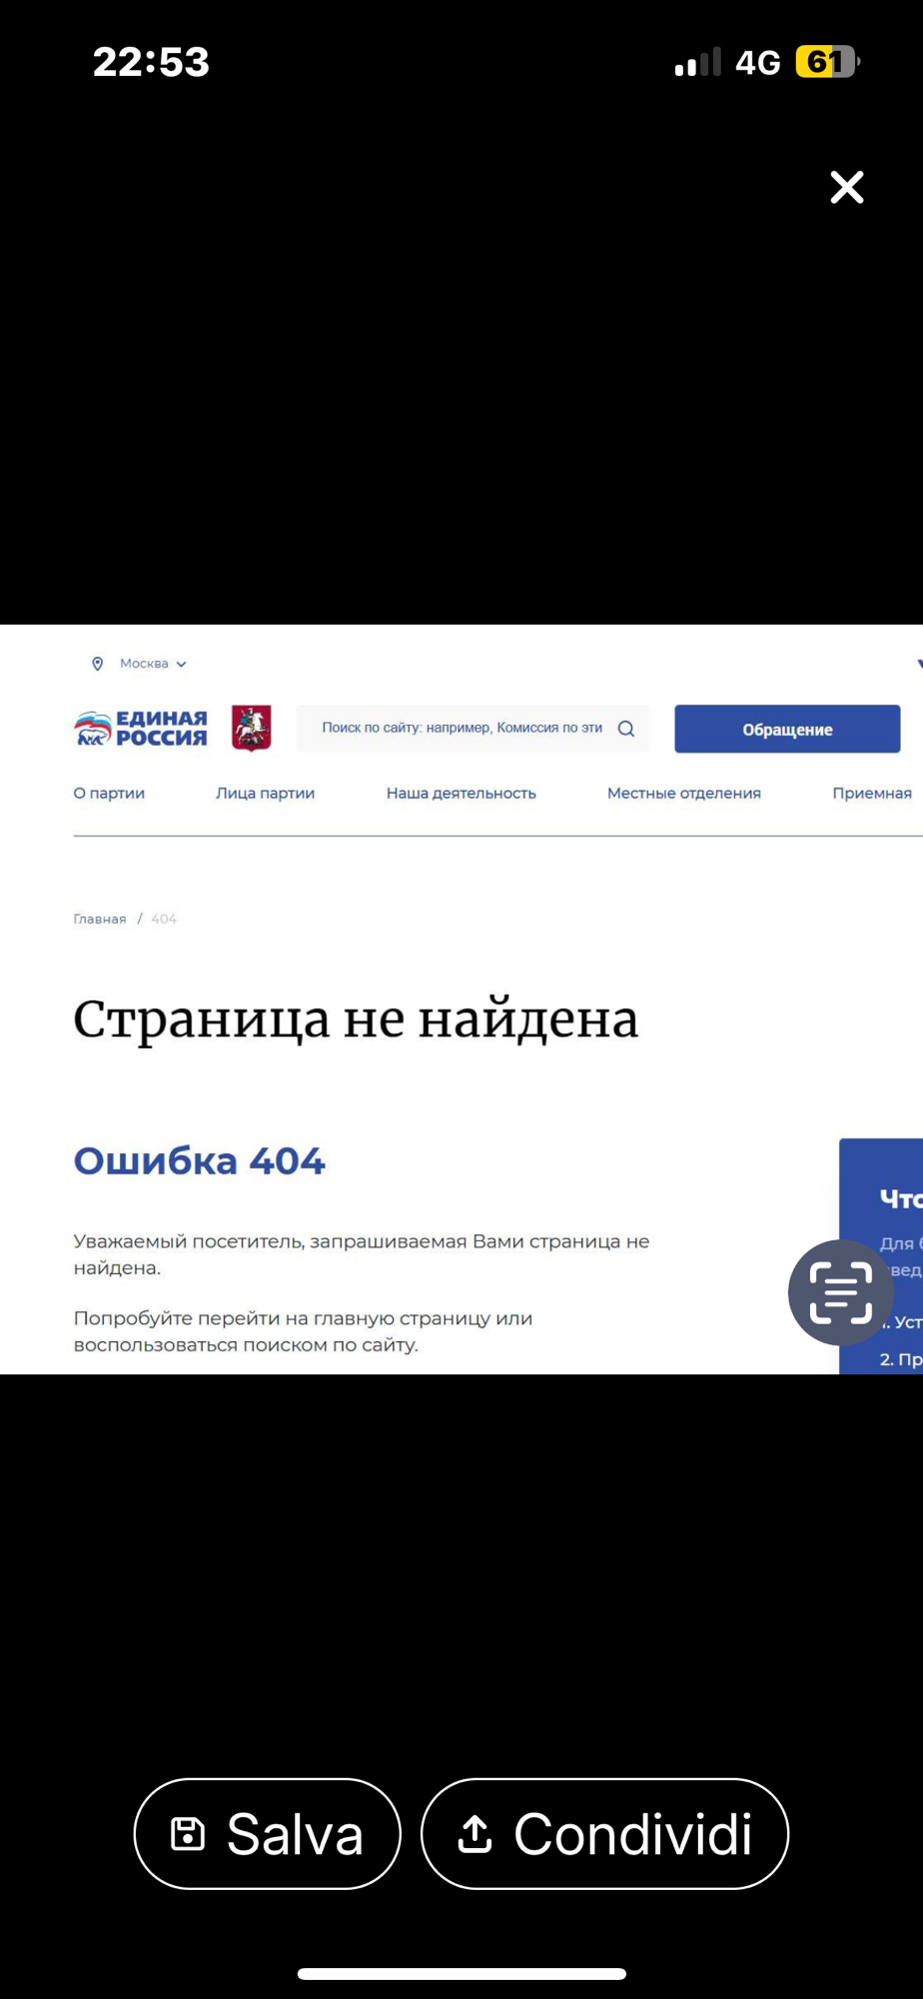Expand the Москва city dropdown
Screen dimensions: 923x1999
click(152, 664)
